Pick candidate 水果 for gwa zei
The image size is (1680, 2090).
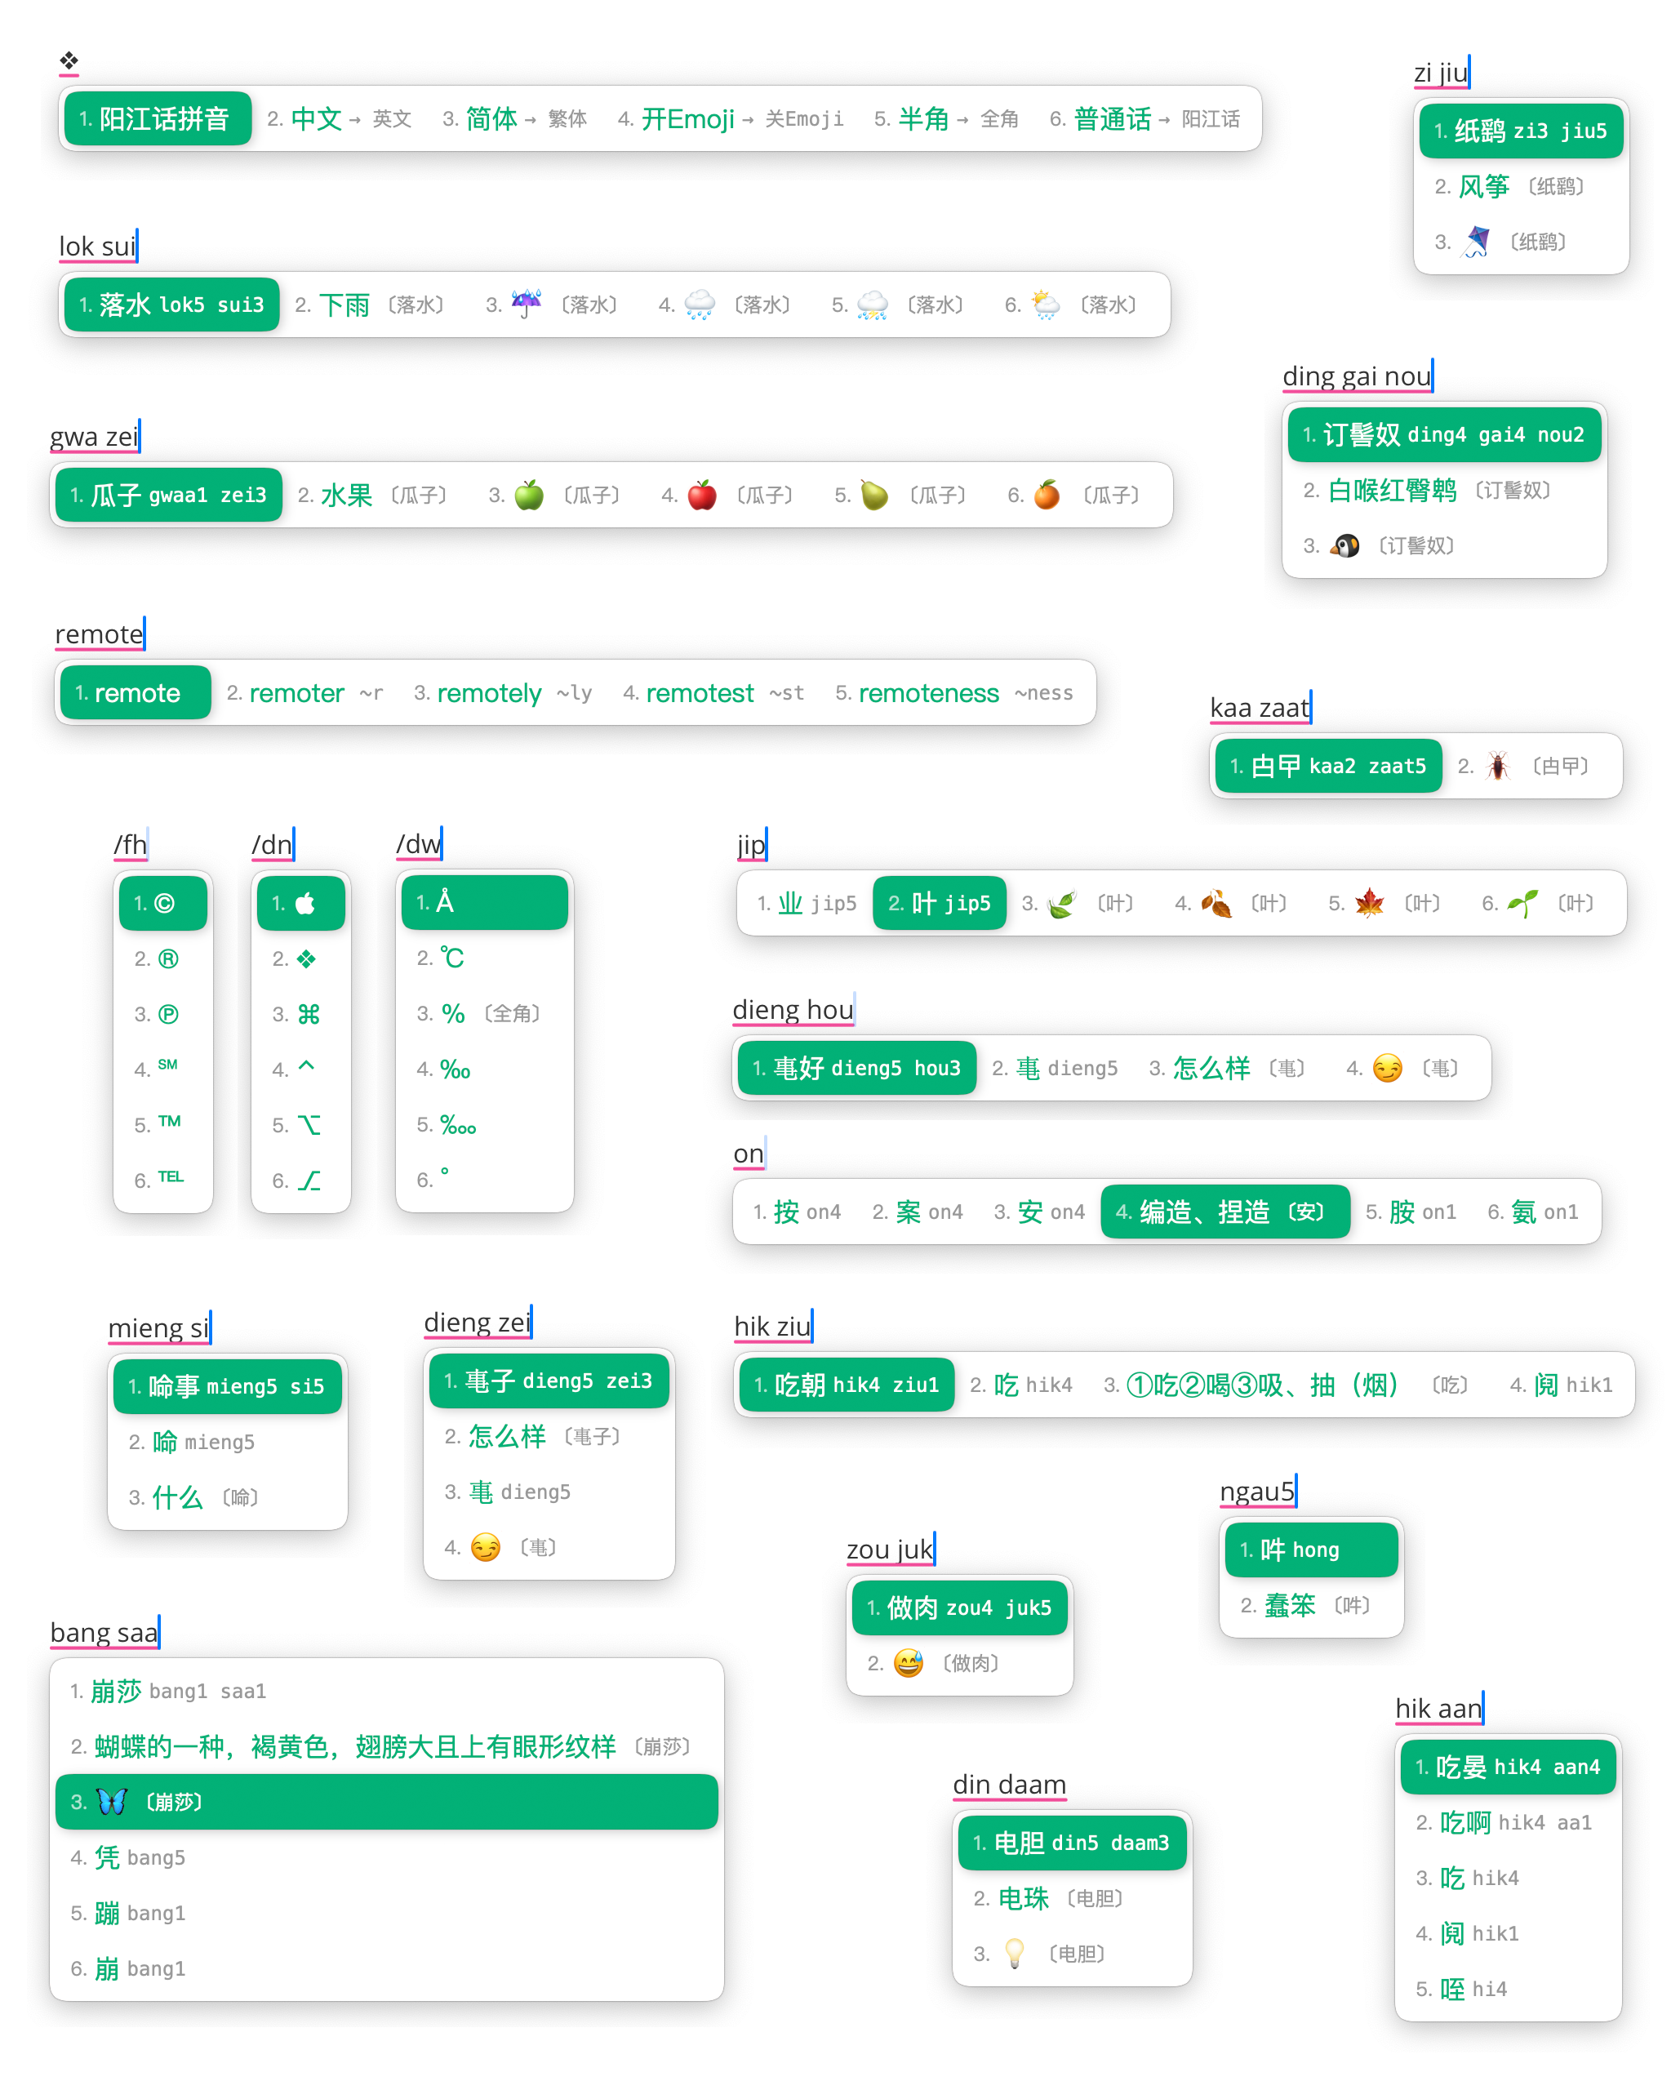(372, 495)
